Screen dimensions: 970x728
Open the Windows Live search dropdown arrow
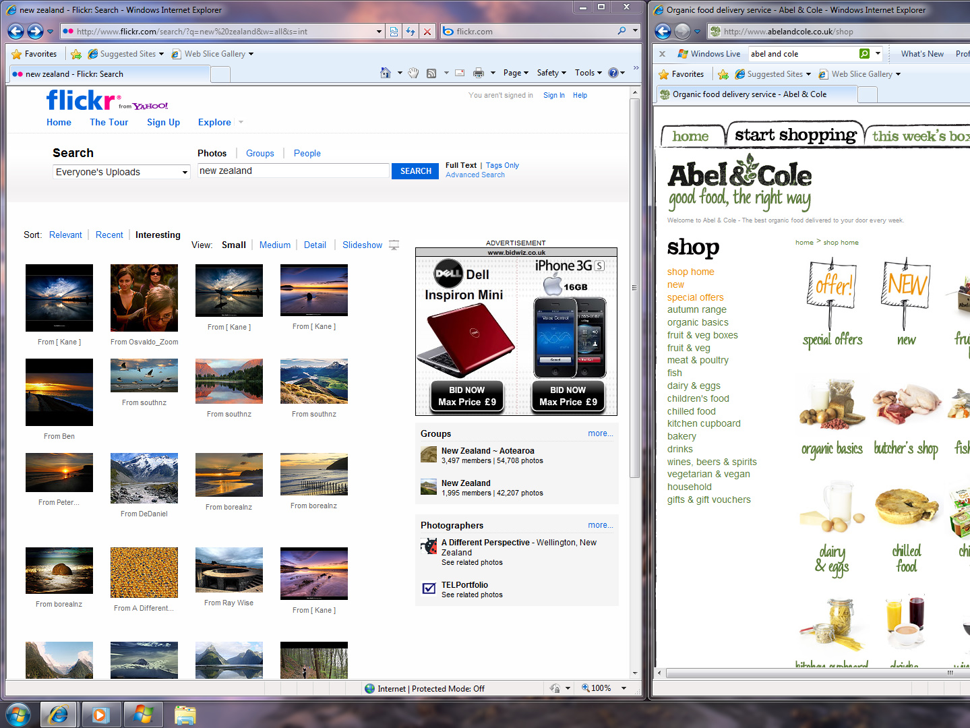coord(878,54)
